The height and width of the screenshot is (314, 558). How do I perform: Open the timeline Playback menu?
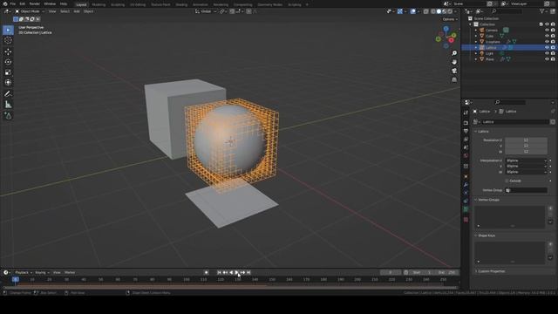pos(24,272)
